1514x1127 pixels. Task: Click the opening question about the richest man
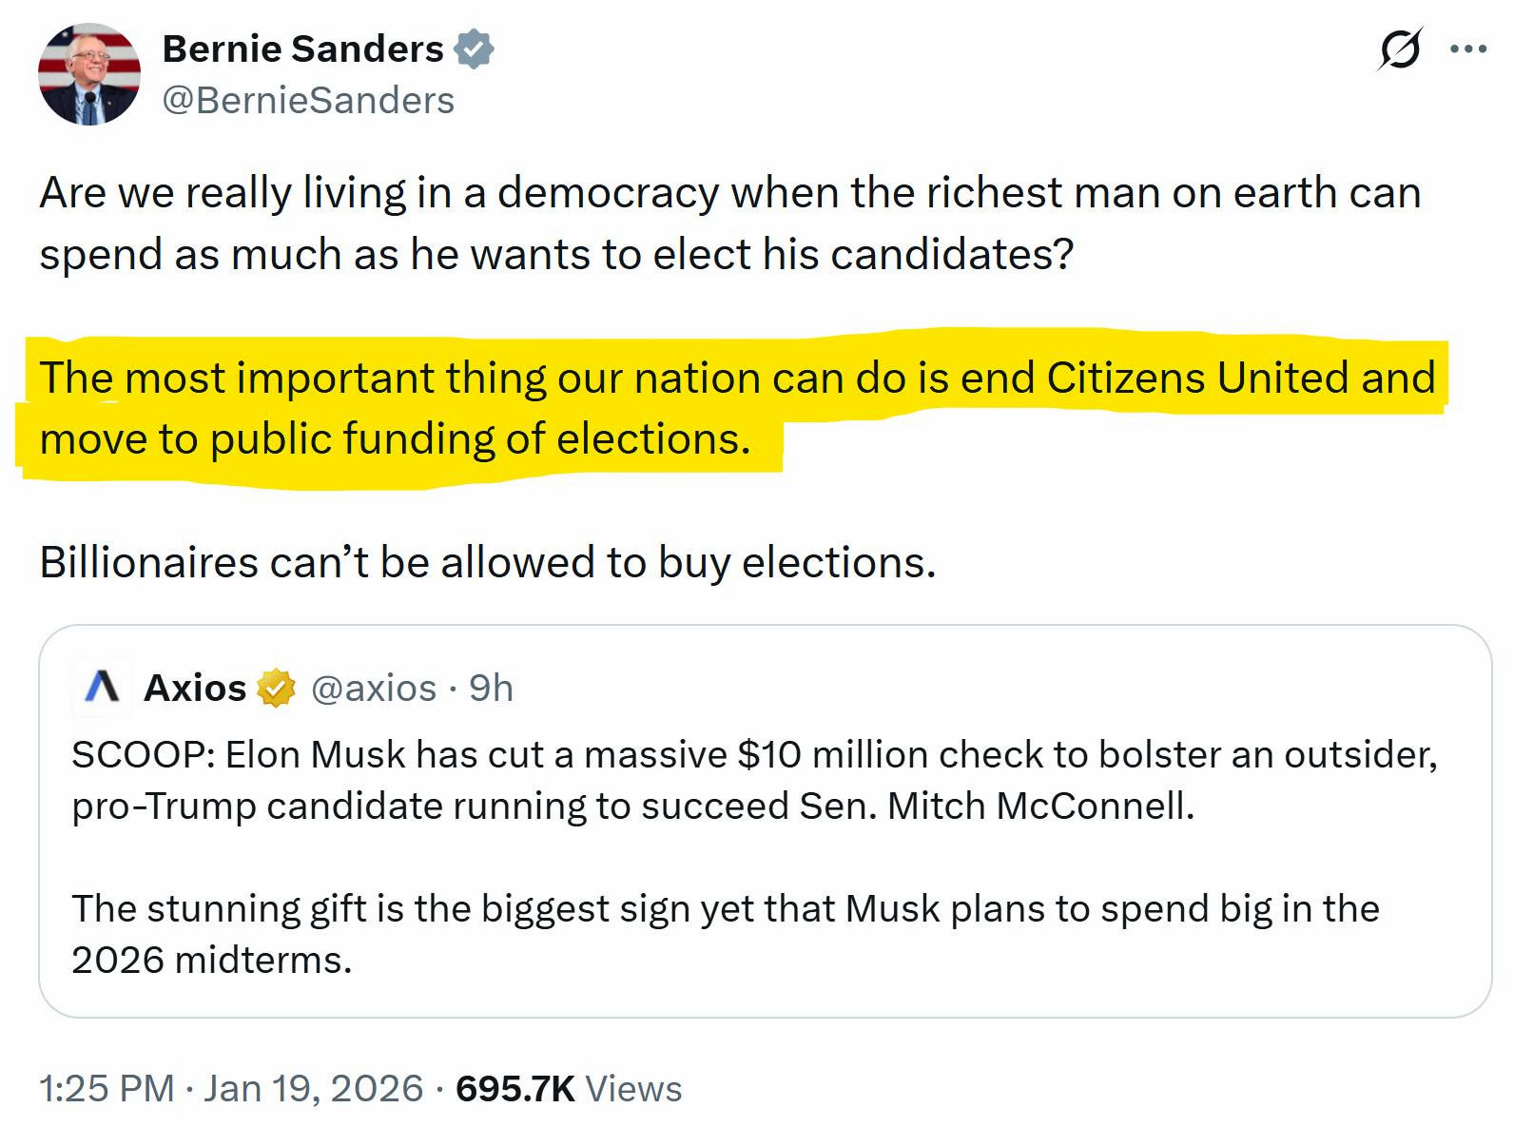click(x=729, y=223)
